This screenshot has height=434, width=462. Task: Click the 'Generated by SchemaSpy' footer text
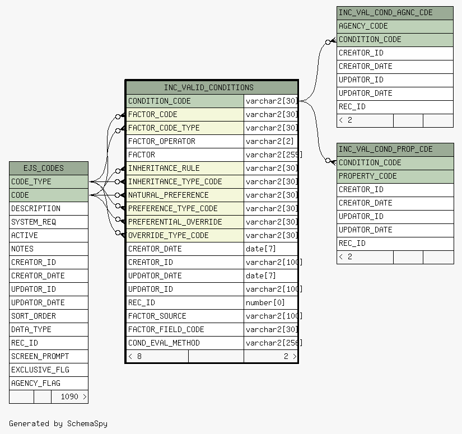click(x=58, y=423)
